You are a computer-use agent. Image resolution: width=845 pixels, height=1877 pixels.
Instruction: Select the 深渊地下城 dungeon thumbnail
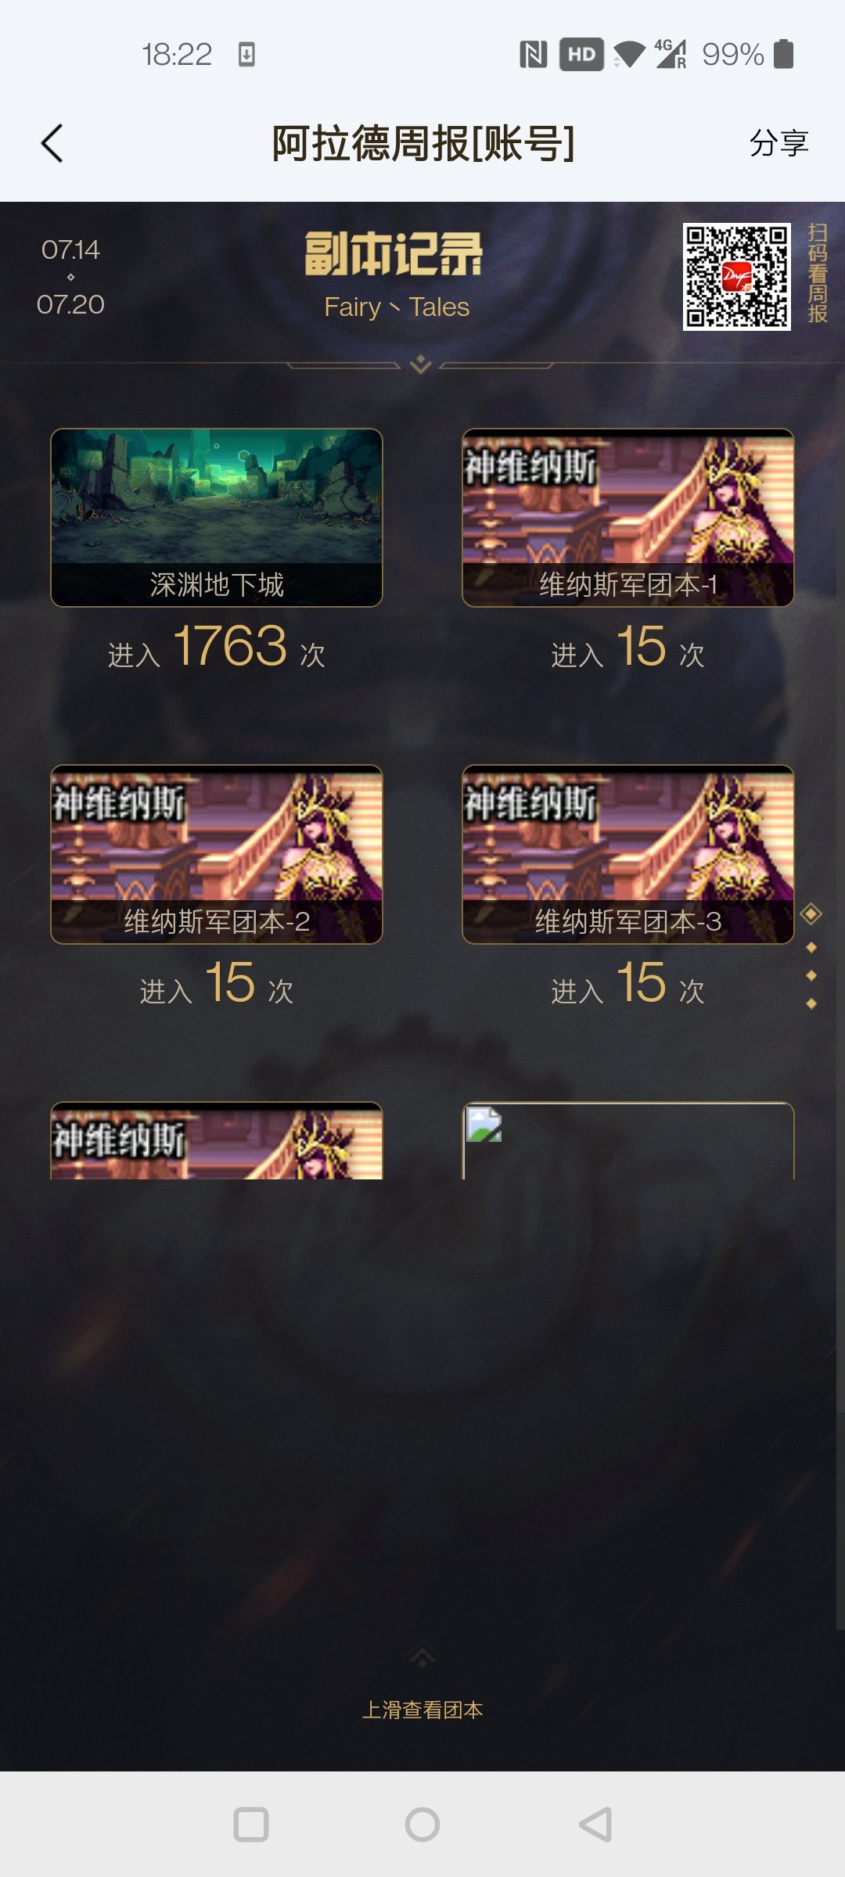click(217, 518)
